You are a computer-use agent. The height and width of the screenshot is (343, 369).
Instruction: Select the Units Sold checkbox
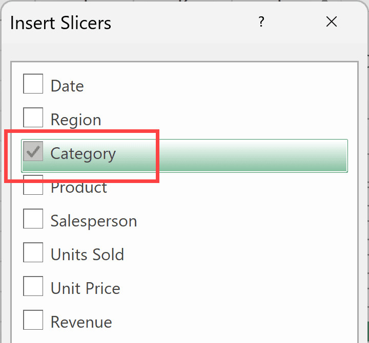pyautogui.click(x=33, y=254)
